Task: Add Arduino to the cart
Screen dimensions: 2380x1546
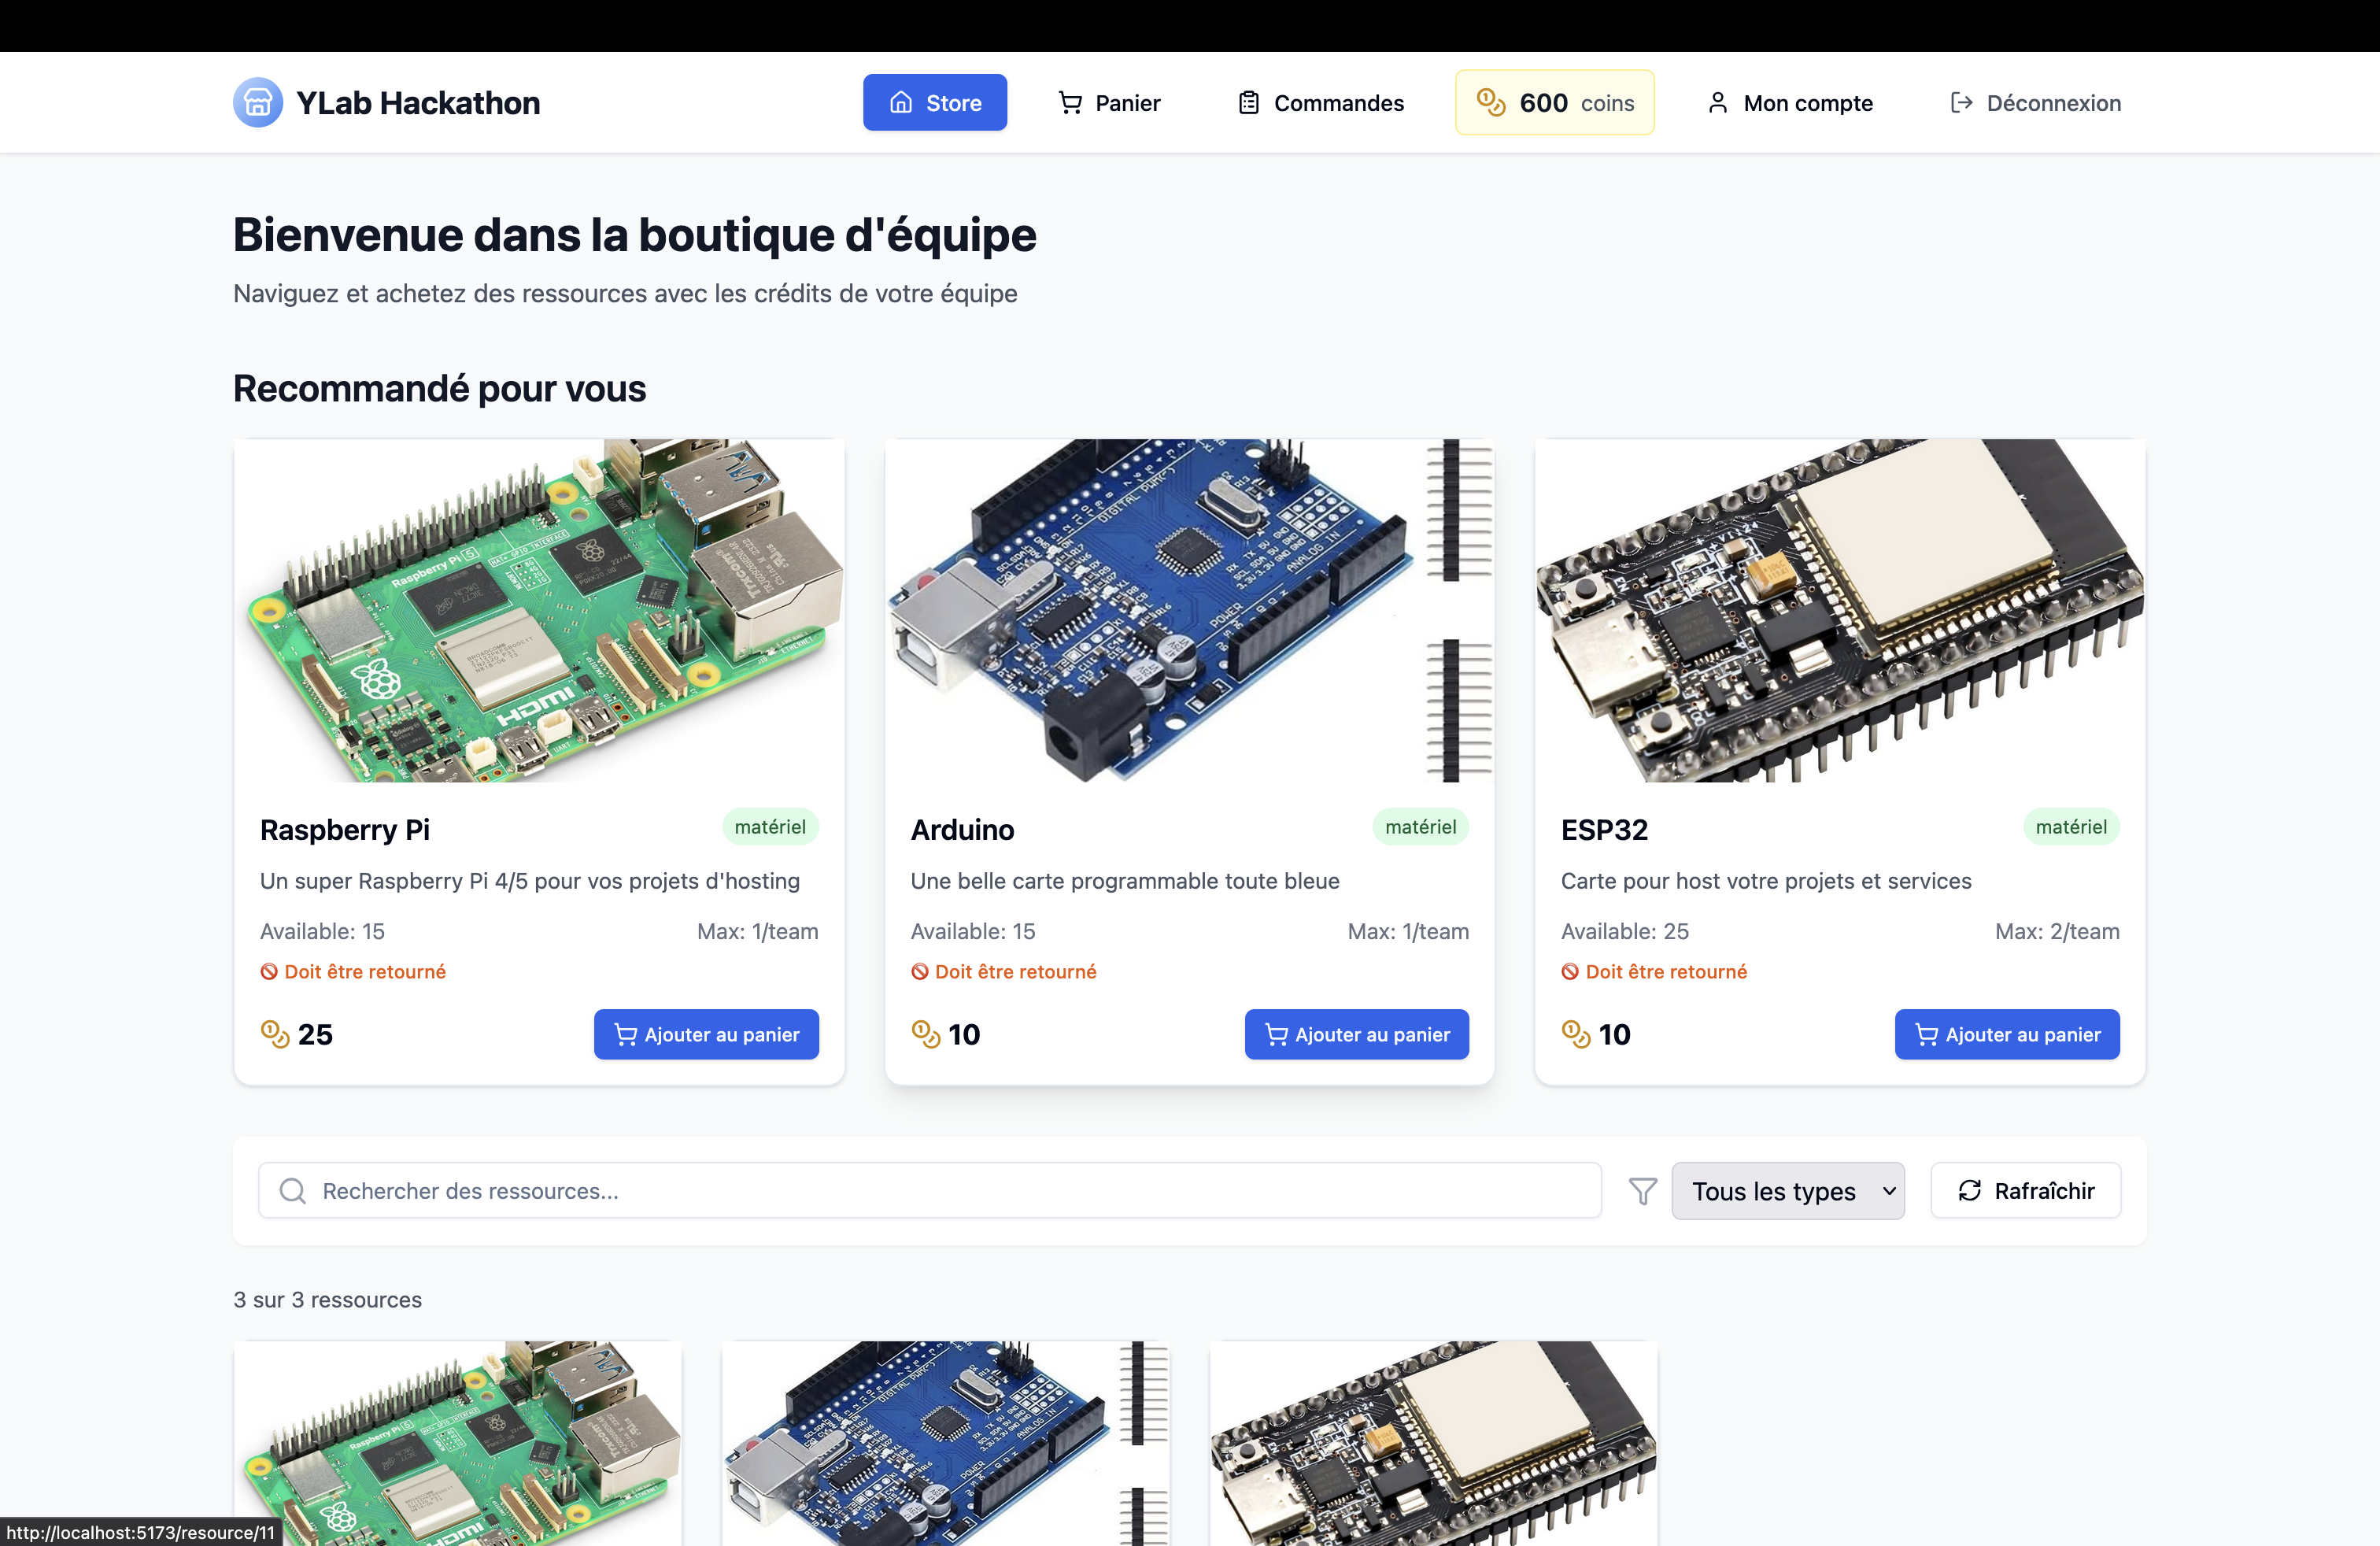Action: coord(1356,1034)
